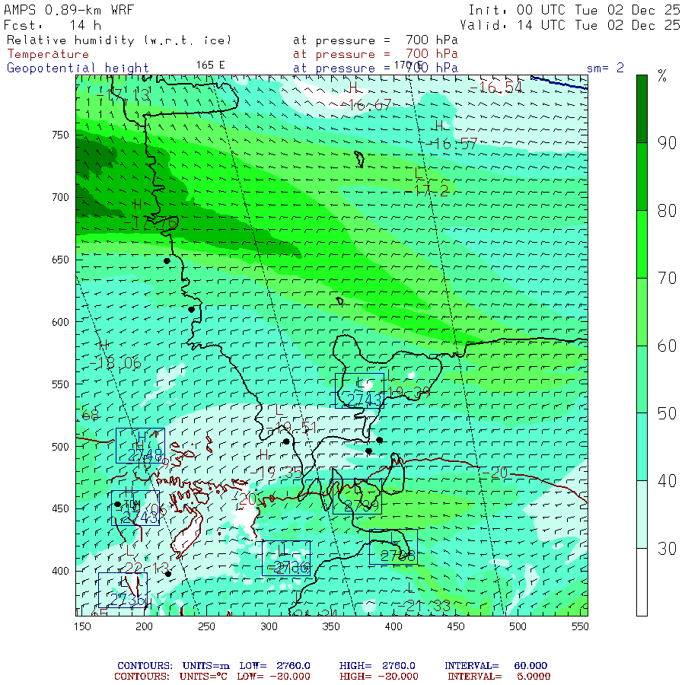Viewport: 685px width, 685px height.
Task: Click 'Relative humidity (w.r.t. ice)' legend label
Action: click(x=119, y=40)
